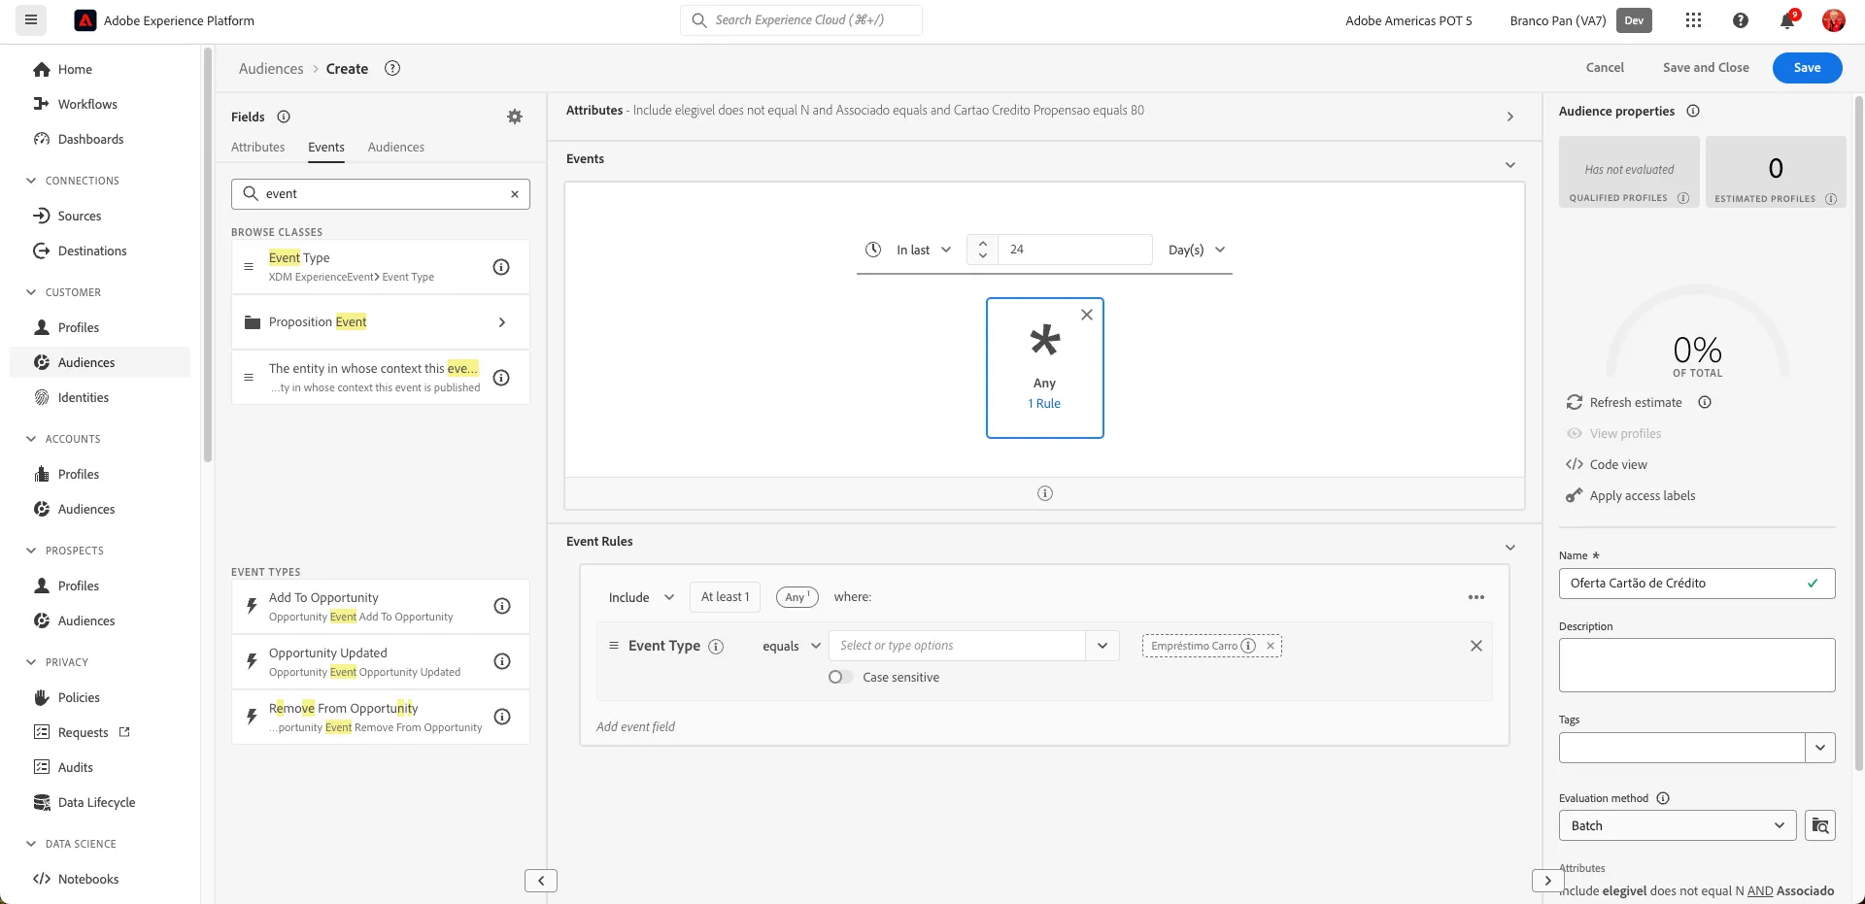Select the Events tab
This screenshot has width=1865, height=904.
326,147
